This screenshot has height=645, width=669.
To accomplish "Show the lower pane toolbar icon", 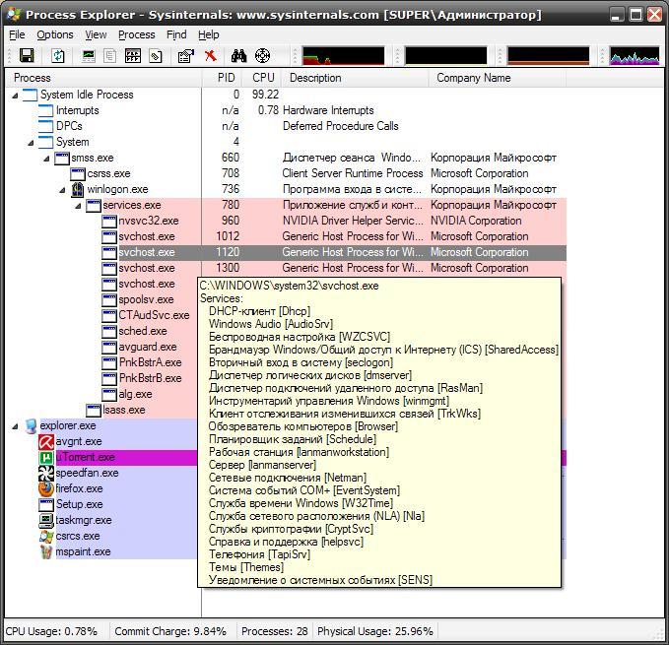I will 133,55.
